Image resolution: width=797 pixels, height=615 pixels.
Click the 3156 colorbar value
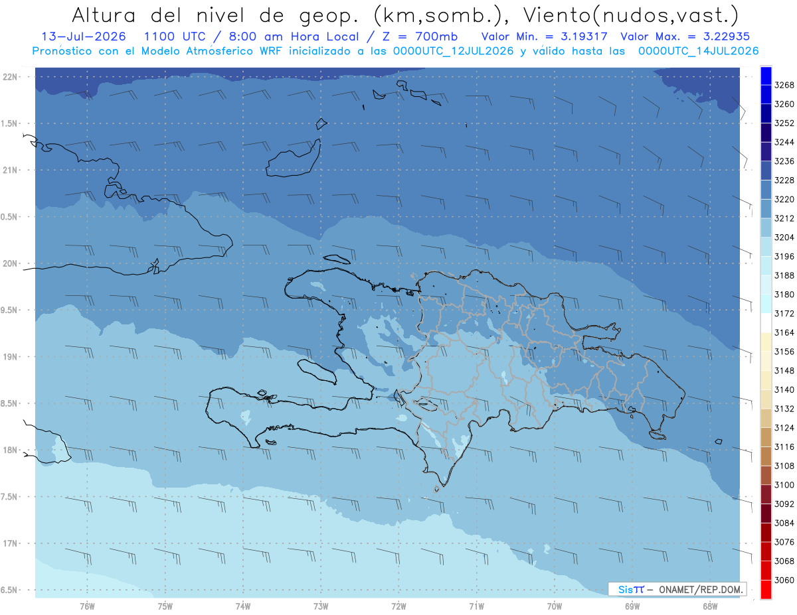coord(784,352)
